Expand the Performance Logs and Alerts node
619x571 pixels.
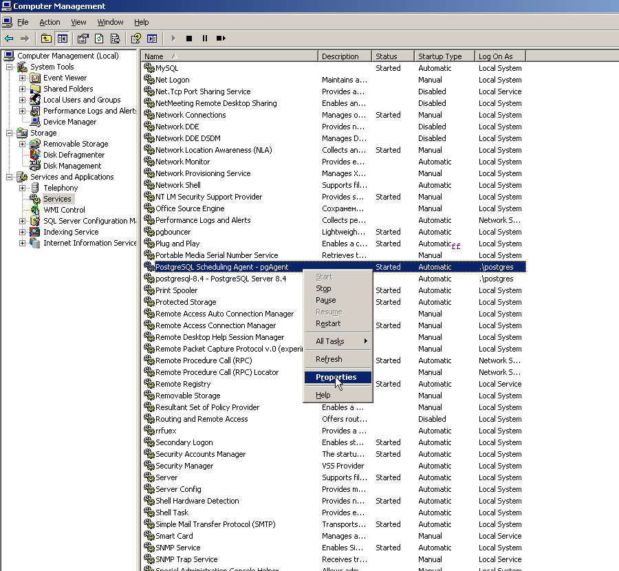click(x=22, y=111)
